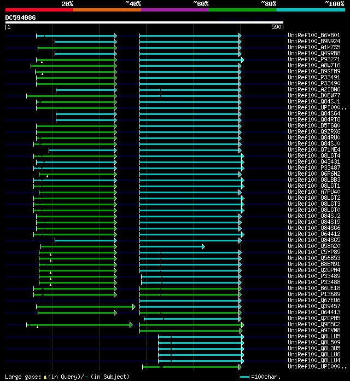Select the UniRef100_A9TVW8 label
Screen dimensions: 350x381
[x=314, y=330]
